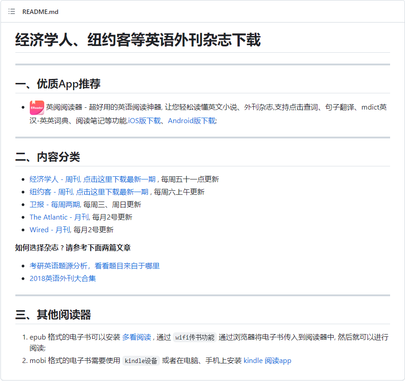Viewport: 405px width, 381px height.
Task: Open the Android版下载 link
Action: click(x=192, y=120)
